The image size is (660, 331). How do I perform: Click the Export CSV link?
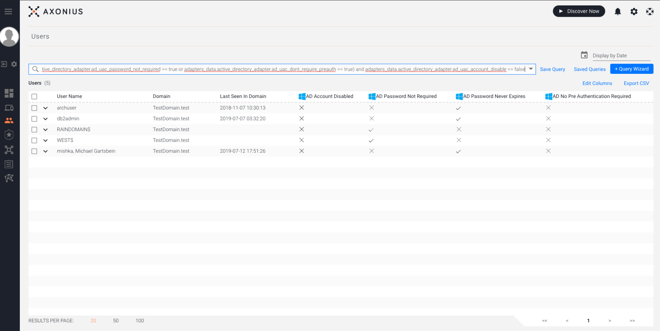(636, 83)
